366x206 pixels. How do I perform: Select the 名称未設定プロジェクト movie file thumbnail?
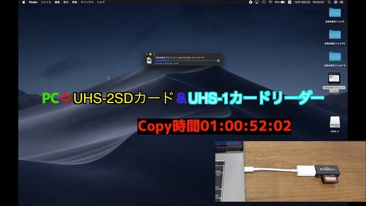334,78
